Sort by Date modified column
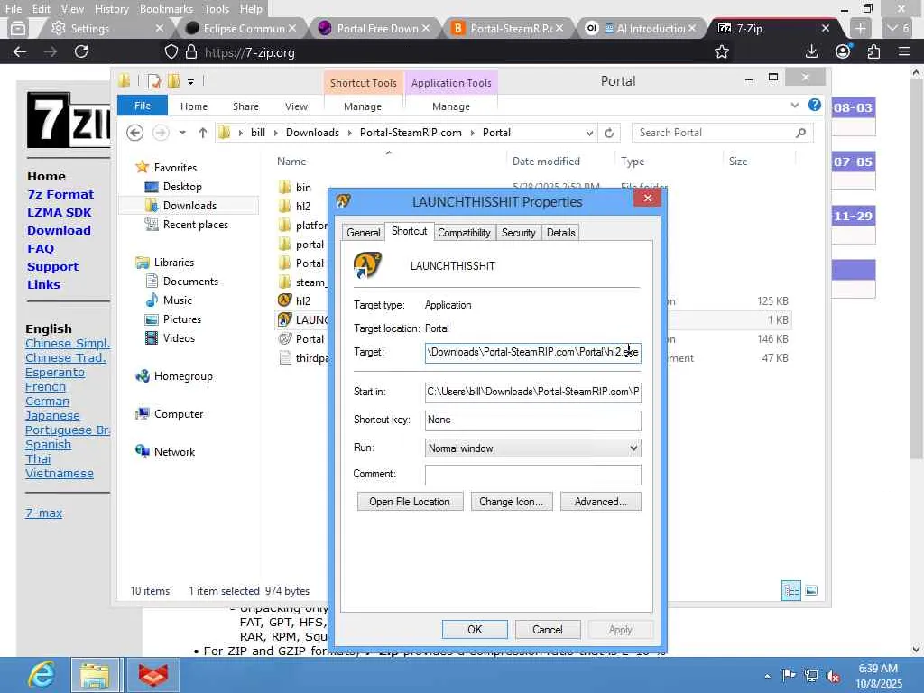924x693 pixels. pyautogui.click(x=546, y=161)
